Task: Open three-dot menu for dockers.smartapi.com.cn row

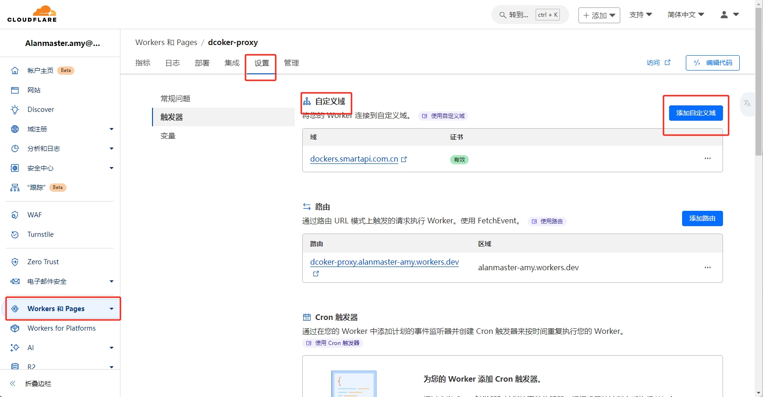Action: tap(707, 159)
